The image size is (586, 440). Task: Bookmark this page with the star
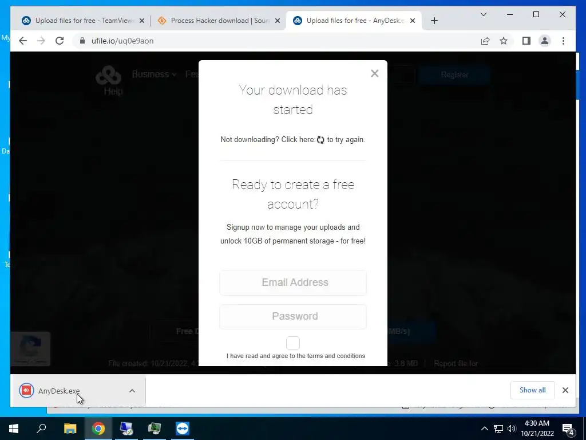[504, 41]
